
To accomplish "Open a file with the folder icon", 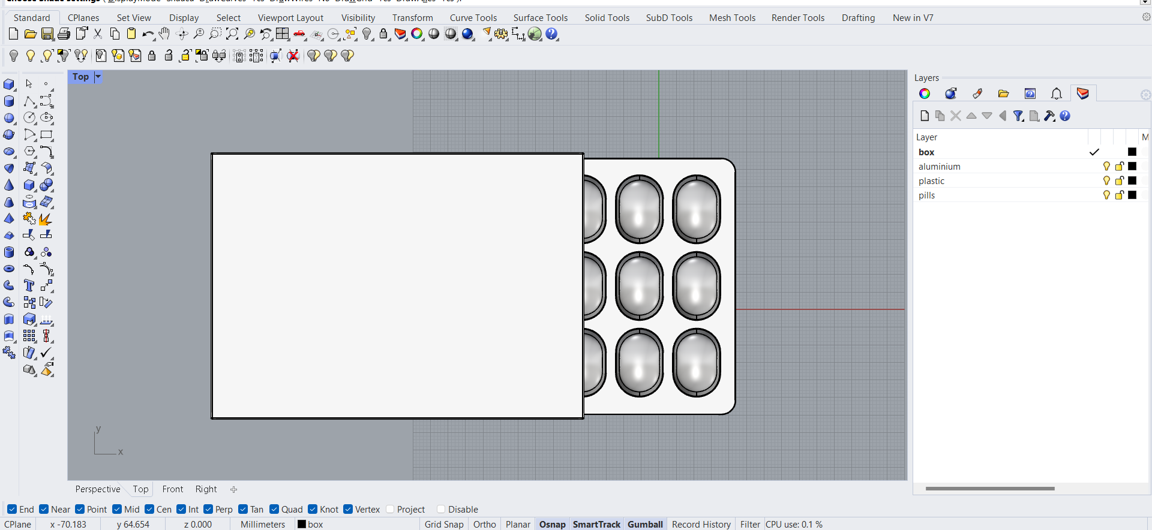I will point(30,34).
